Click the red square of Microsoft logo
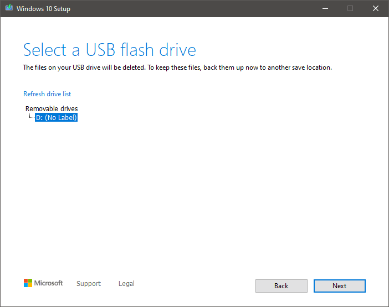The height and width of the screenshot is (307, 389). coord(26,281)
